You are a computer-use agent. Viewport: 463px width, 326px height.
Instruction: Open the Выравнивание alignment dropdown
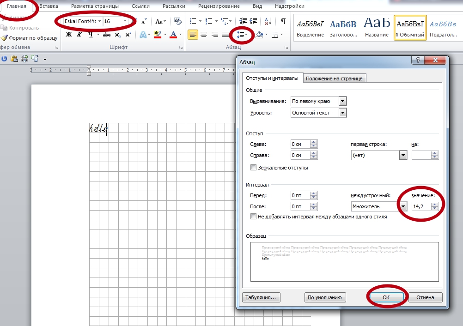coord(342,101)
